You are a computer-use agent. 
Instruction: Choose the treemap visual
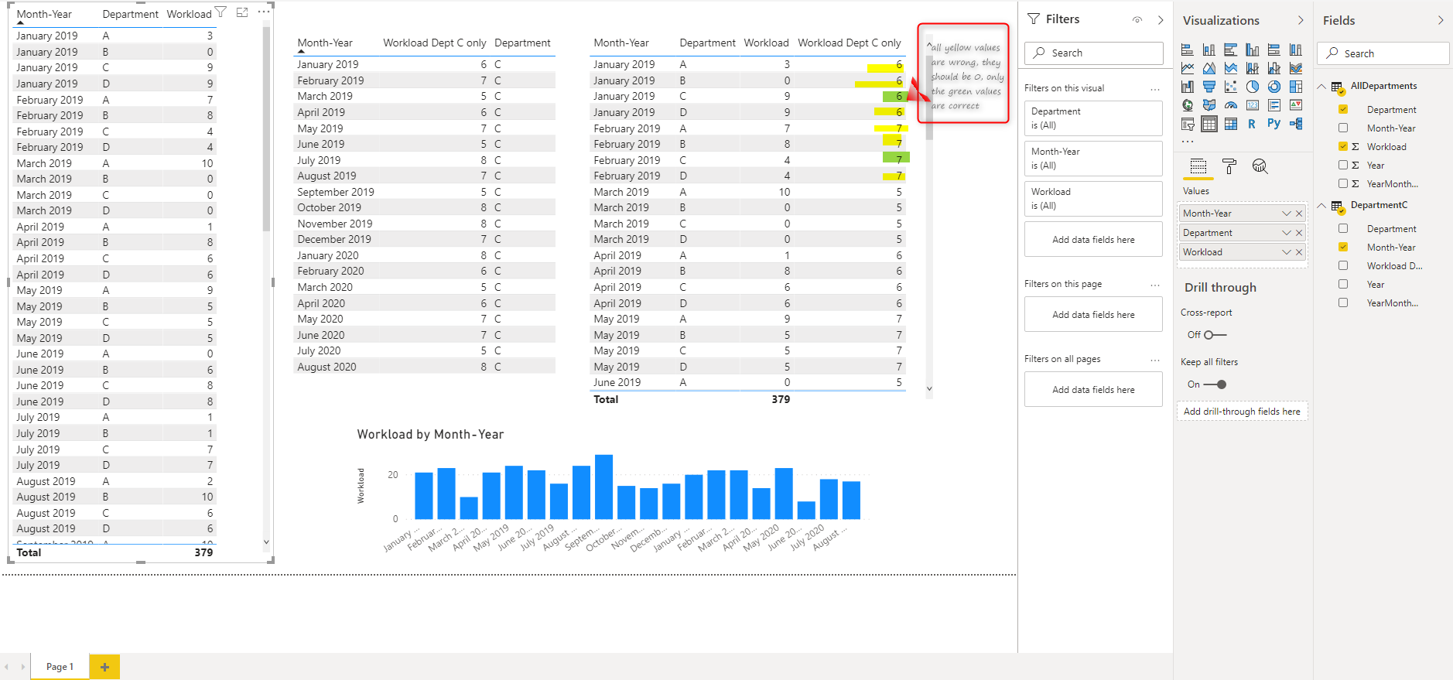coord(1295,87)
